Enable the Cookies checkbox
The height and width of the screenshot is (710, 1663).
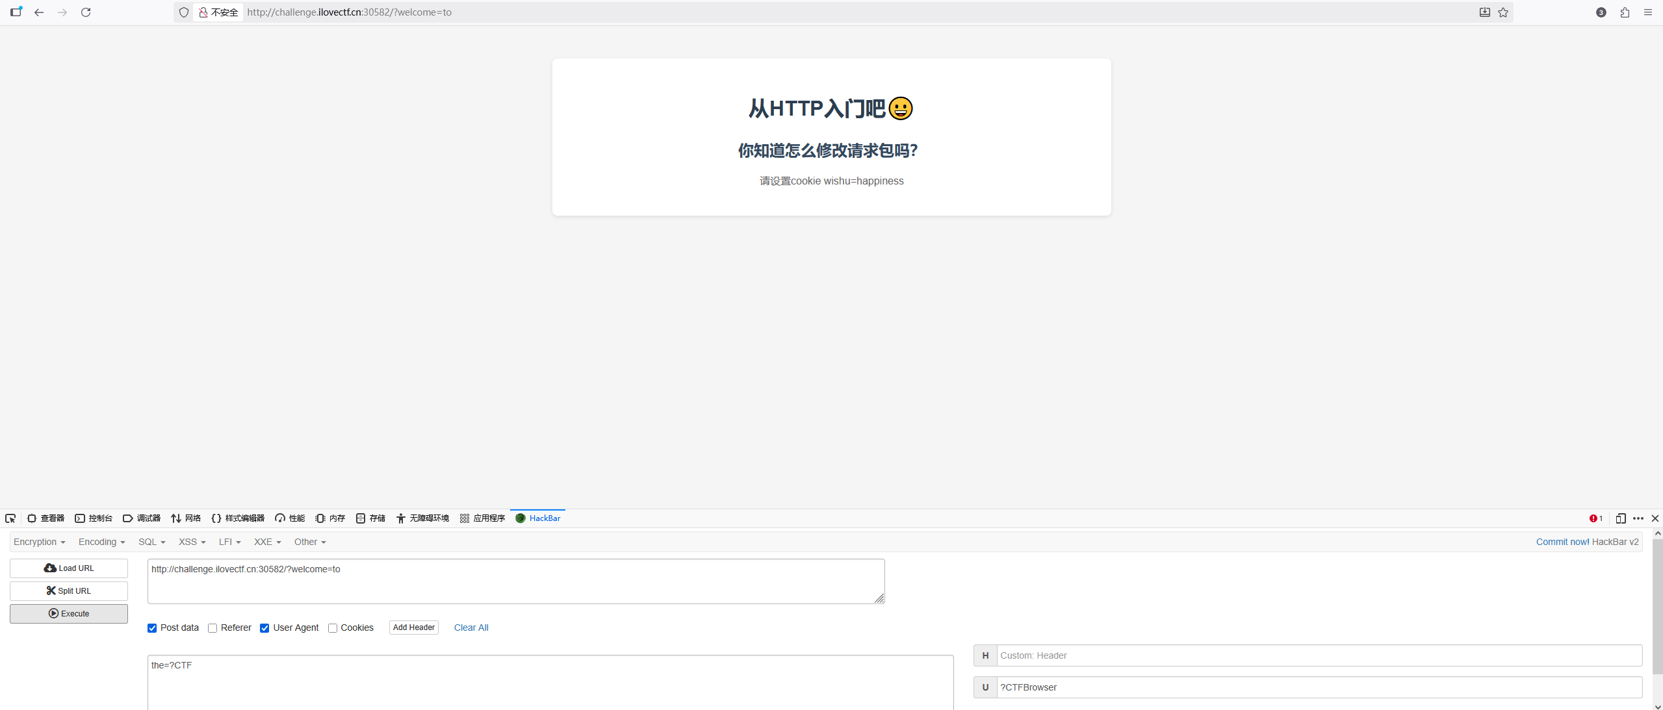[333, 628]
